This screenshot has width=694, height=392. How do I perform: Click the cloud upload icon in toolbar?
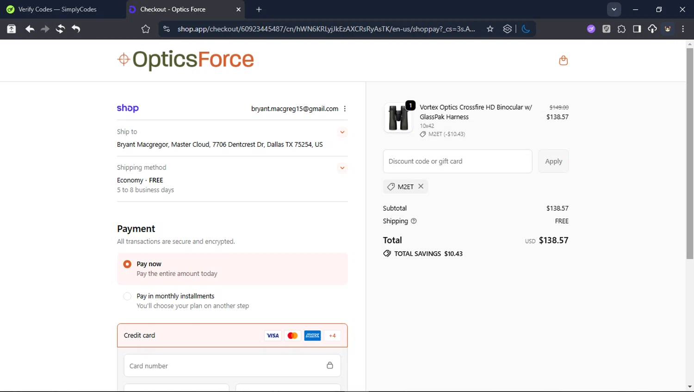[x=652, y=29]
